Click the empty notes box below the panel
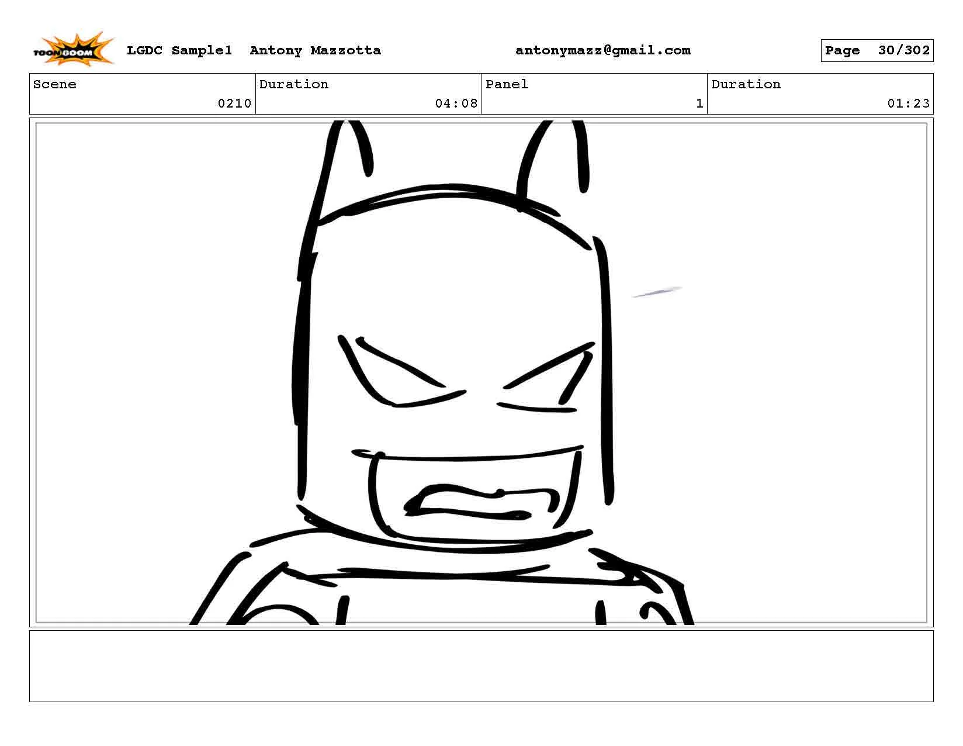 click(x=481, y=666)
